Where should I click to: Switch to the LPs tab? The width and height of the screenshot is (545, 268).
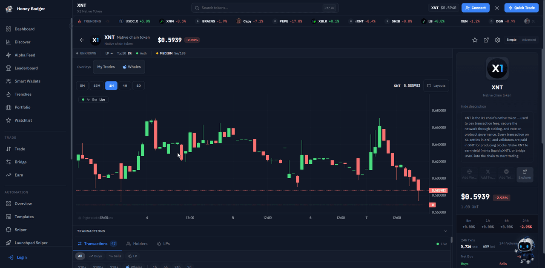click(163, 244)
